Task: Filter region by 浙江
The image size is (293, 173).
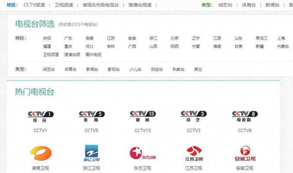Action: point(153,38)
